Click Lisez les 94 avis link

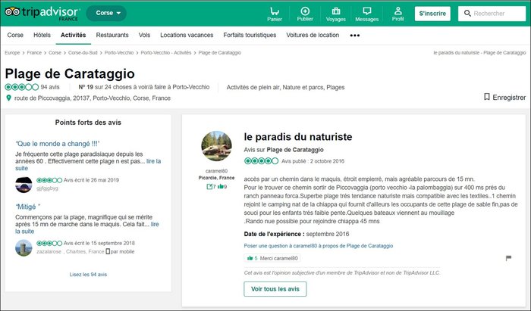pos(88,275)
